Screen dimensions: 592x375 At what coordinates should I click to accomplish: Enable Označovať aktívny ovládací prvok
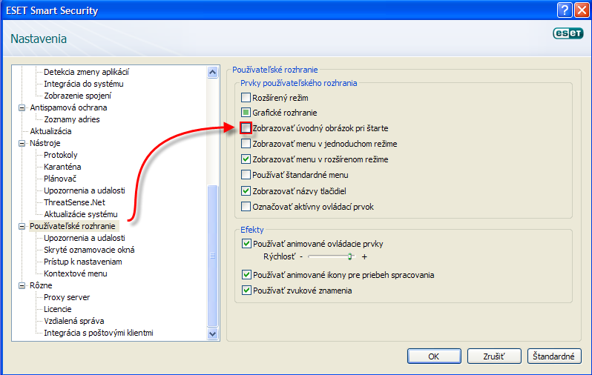246,207
